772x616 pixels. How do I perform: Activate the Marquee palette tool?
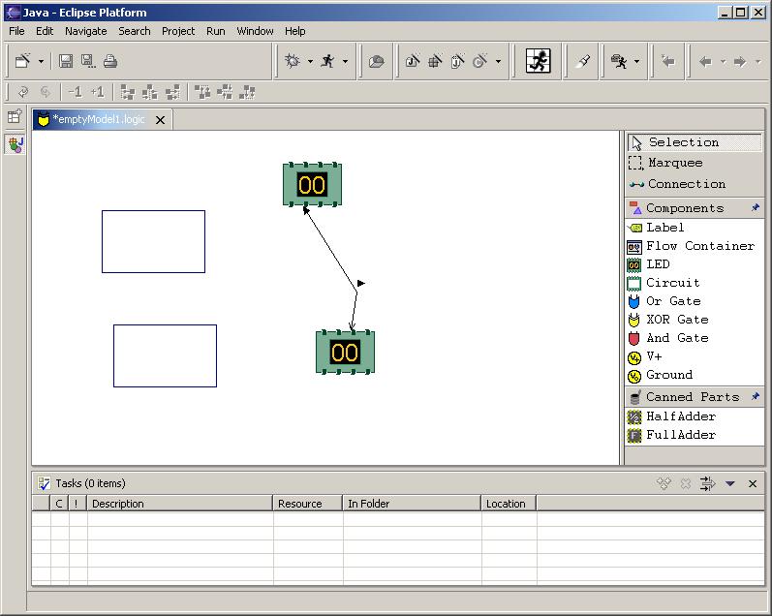pyautogui.click(x=695, y=163)
